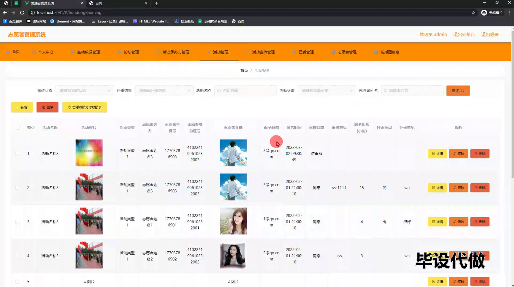Click 首页 breadcrumb link
Image resolution: width=514 pixels, height=287 pixels.
244,70
